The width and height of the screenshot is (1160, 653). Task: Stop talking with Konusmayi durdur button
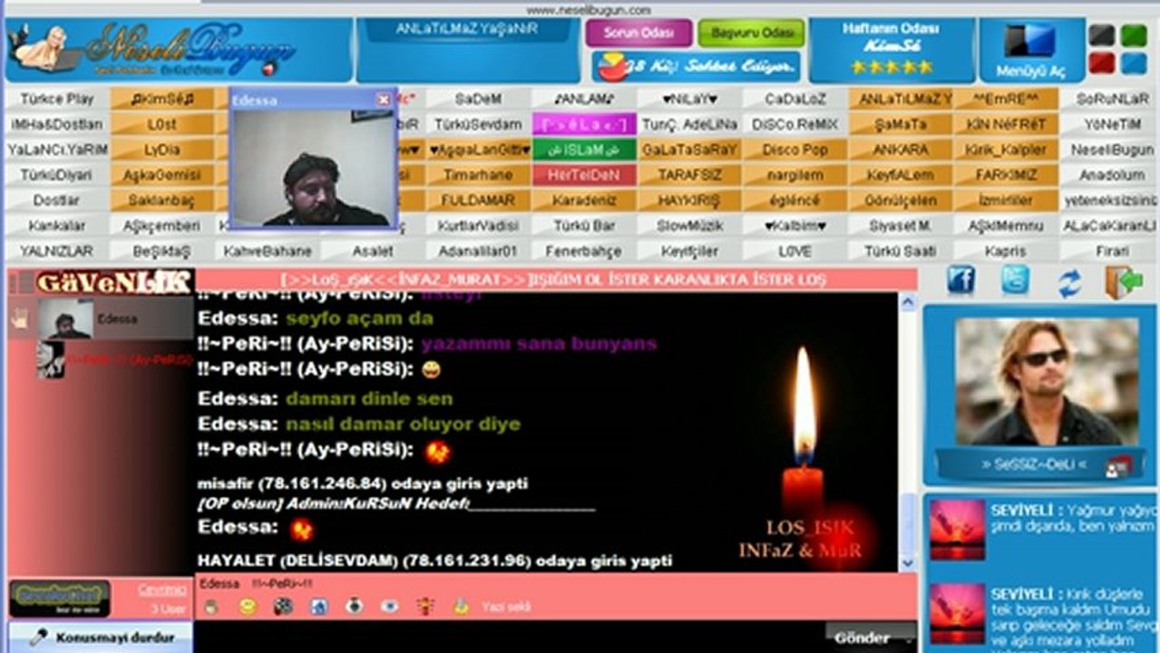click(x=101, y=638)
